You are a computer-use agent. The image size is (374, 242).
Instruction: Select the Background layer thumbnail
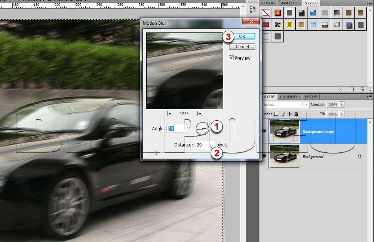[284, 156]
